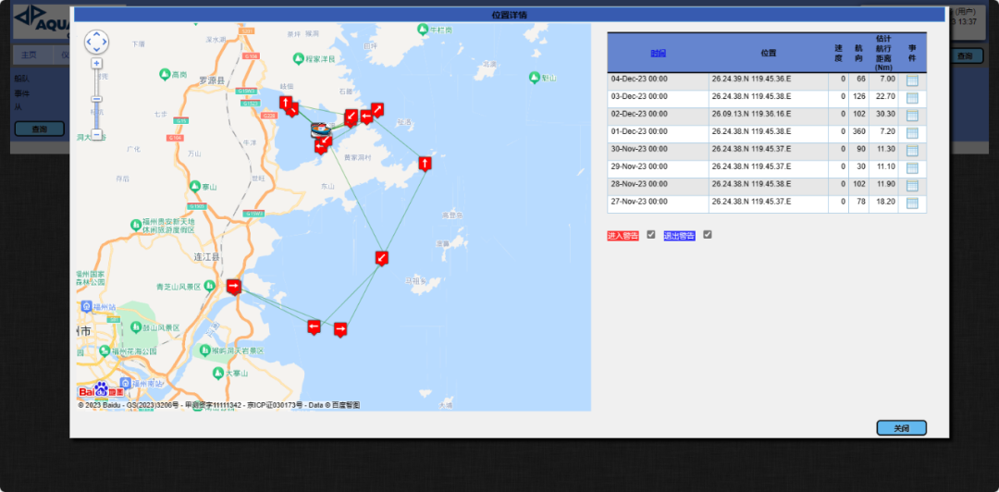Click the map zoom-in plus button
This screenshot has height=492, width=999.
(96, 64)
